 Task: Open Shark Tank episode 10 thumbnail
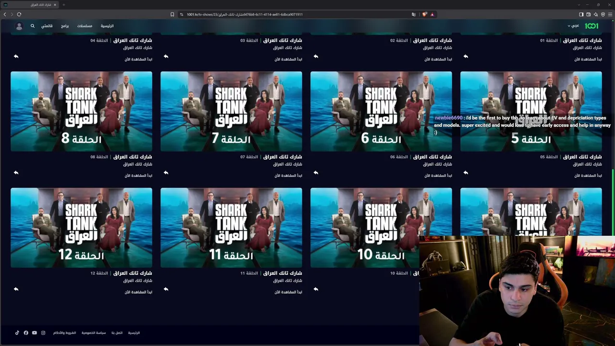pos(365,228)
